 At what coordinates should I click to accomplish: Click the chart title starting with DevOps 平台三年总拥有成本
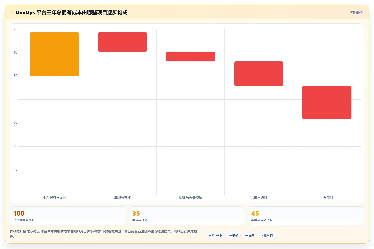point(72,12)
